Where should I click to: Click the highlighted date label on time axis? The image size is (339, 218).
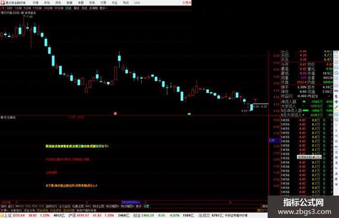131,202
